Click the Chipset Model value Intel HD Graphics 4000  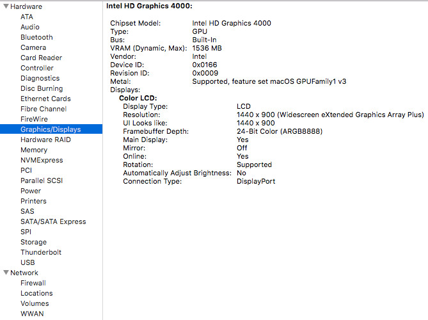[232, 23]
